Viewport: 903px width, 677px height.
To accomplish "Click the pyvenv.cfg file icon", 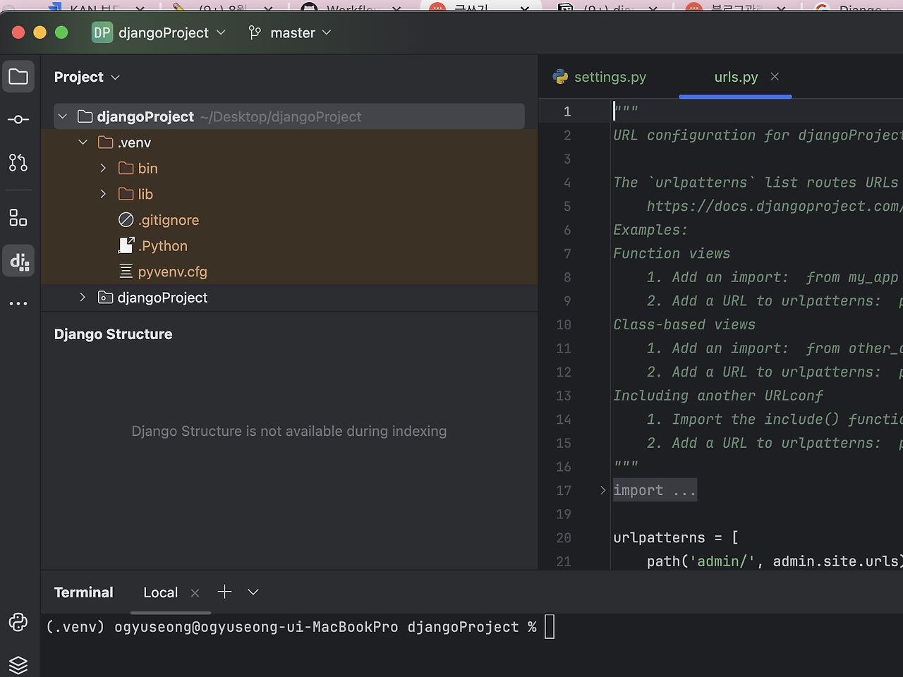I will click(126, 272).
